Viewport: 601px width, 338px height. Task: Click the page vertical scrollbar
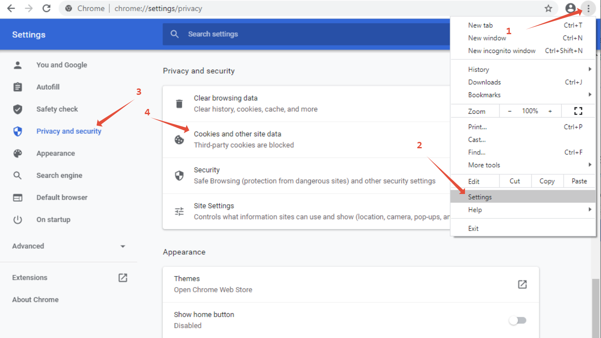tap(595, 308)
